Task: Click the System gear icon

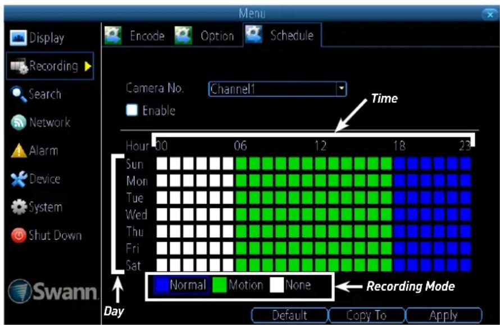Action: click(x=19, y=207)
